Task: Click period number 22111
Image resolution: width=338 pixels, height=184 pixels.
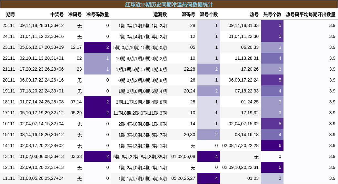Action: [9, 58]
